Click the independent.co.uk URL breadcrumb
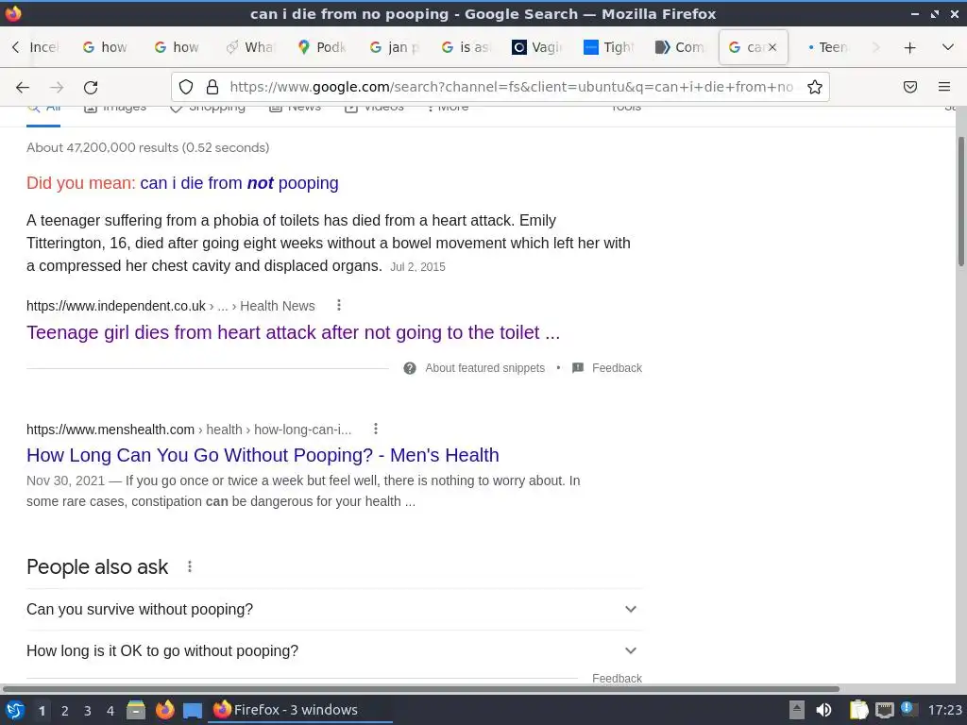This screenshot has width=967, height=725. [x=170, y=306]
